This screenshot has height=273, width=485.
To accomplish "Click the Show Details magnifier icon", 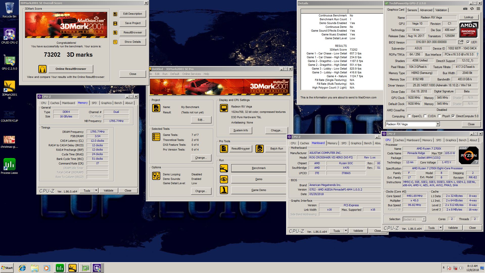I will tap(115, 42).
